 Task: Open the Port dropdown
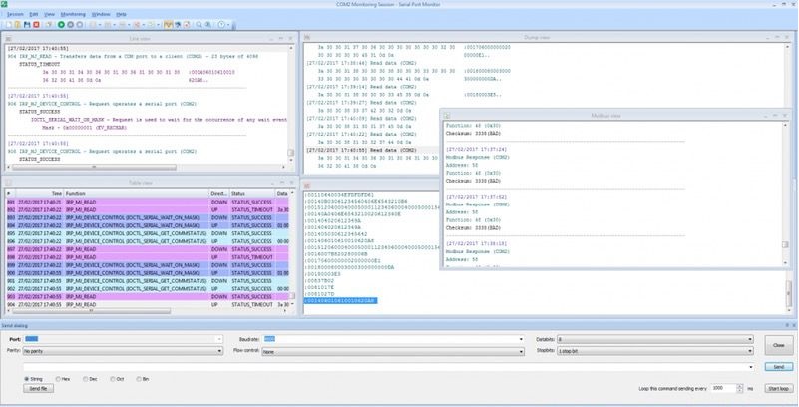124,339
